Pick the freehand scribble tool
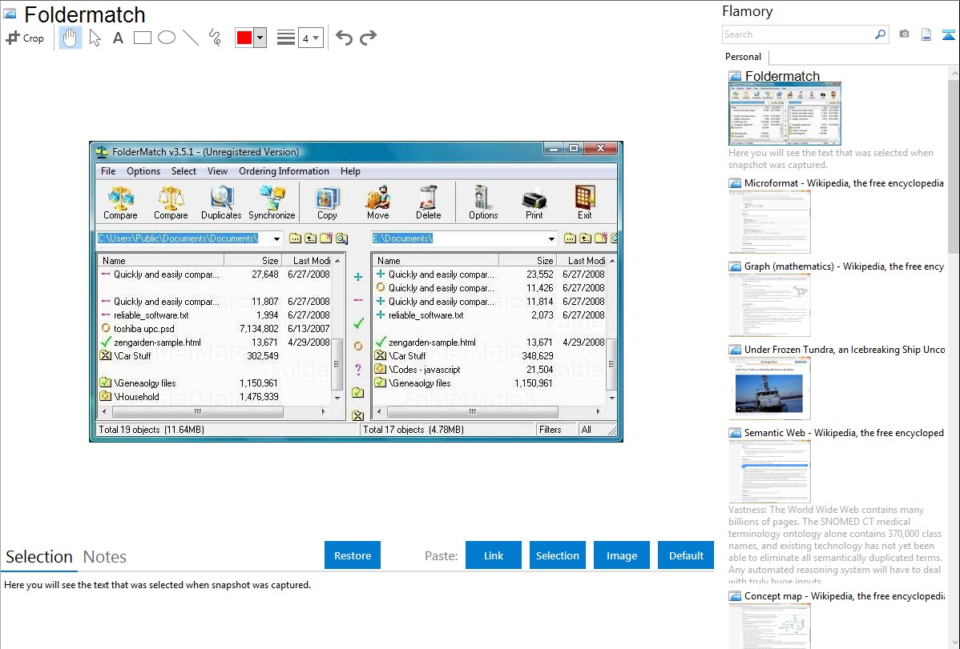 click(215, 38)
